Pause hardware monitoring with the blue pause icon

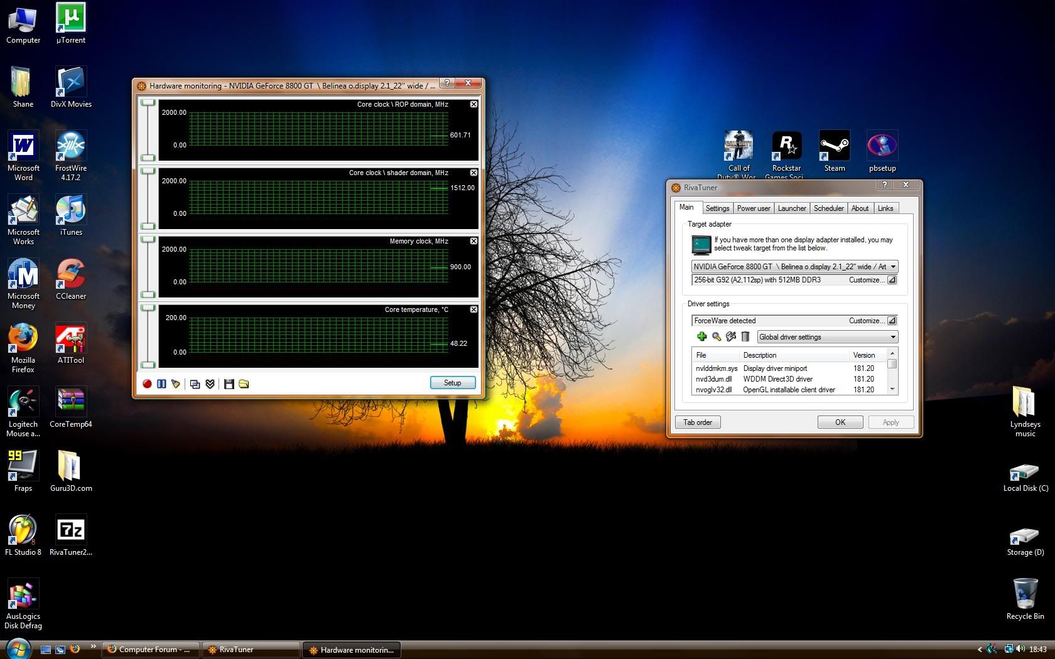pos(161,383)
